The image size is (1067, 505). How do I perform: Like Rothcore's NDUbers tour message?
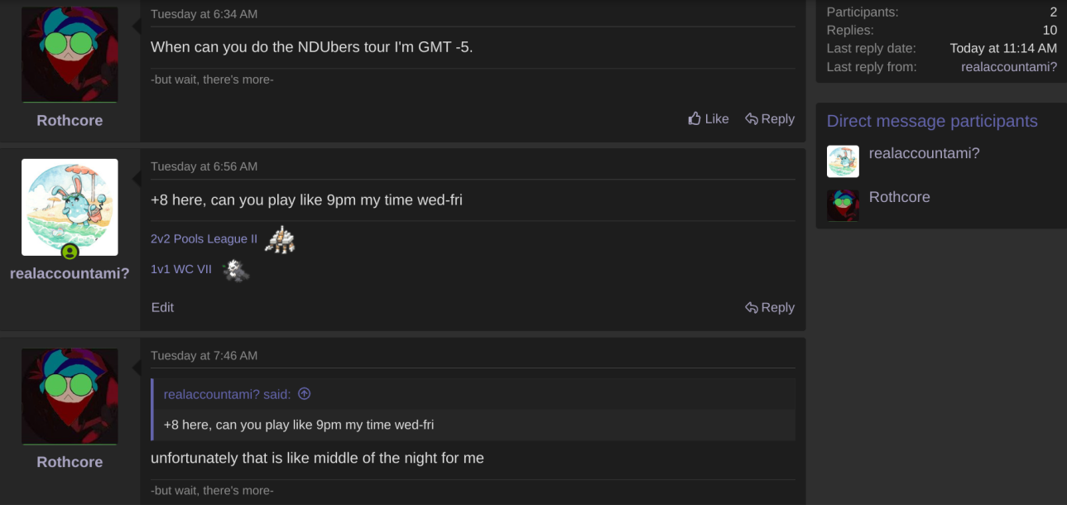tap(709, 119)
